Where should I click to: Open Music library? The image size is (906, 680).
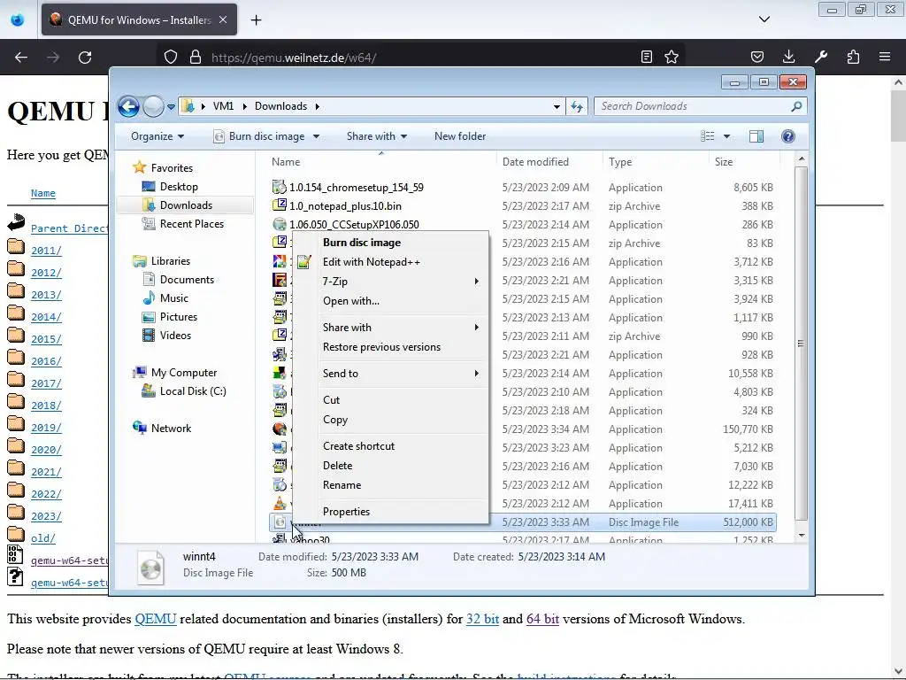point(174,298)
